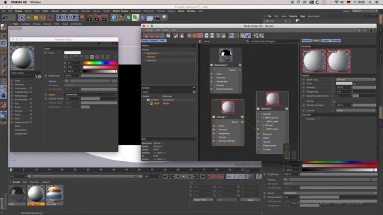Toggle the Y axis lock

pyautogui.click(x=66, y=17)
